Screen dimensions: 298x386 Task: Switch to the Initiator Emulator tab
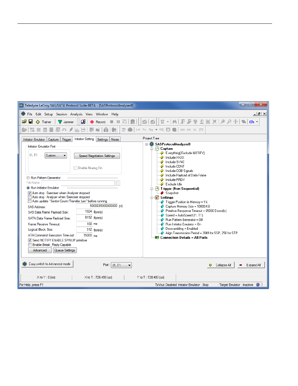point(34,139)
